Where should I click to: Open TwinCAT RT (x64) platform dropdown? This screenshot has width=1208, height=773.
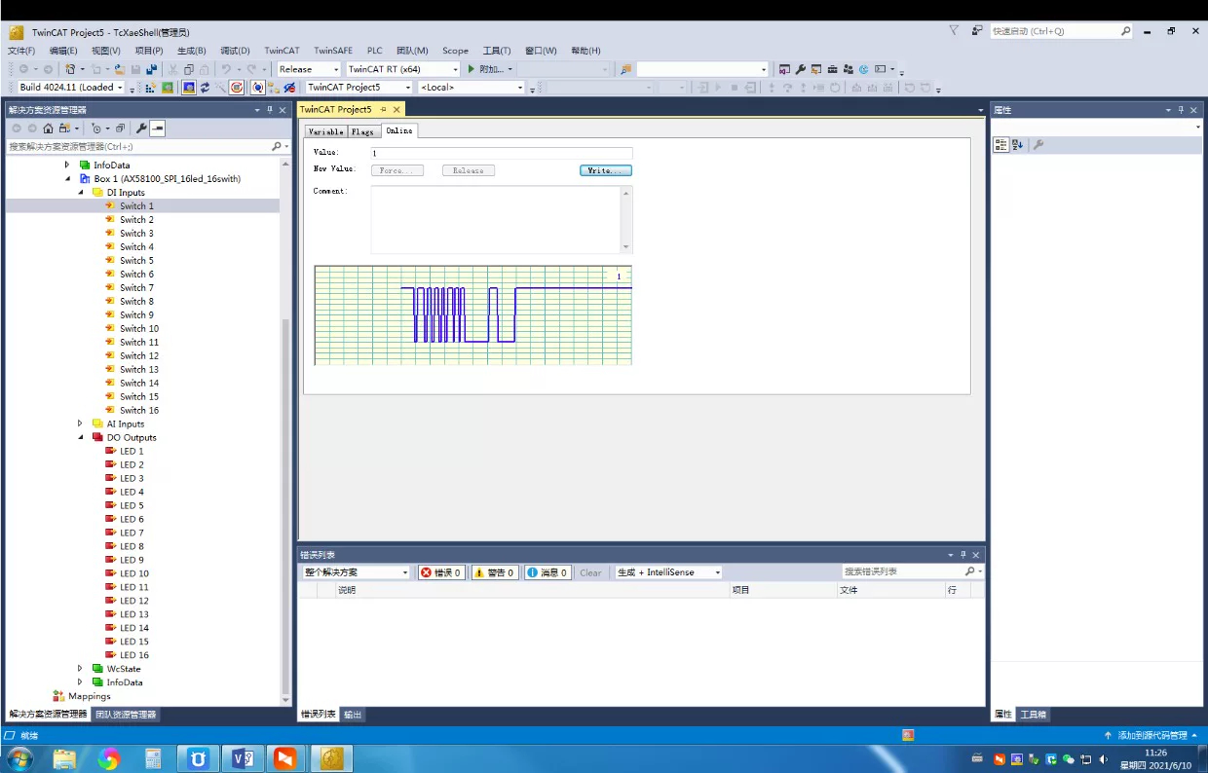(402, 69)
